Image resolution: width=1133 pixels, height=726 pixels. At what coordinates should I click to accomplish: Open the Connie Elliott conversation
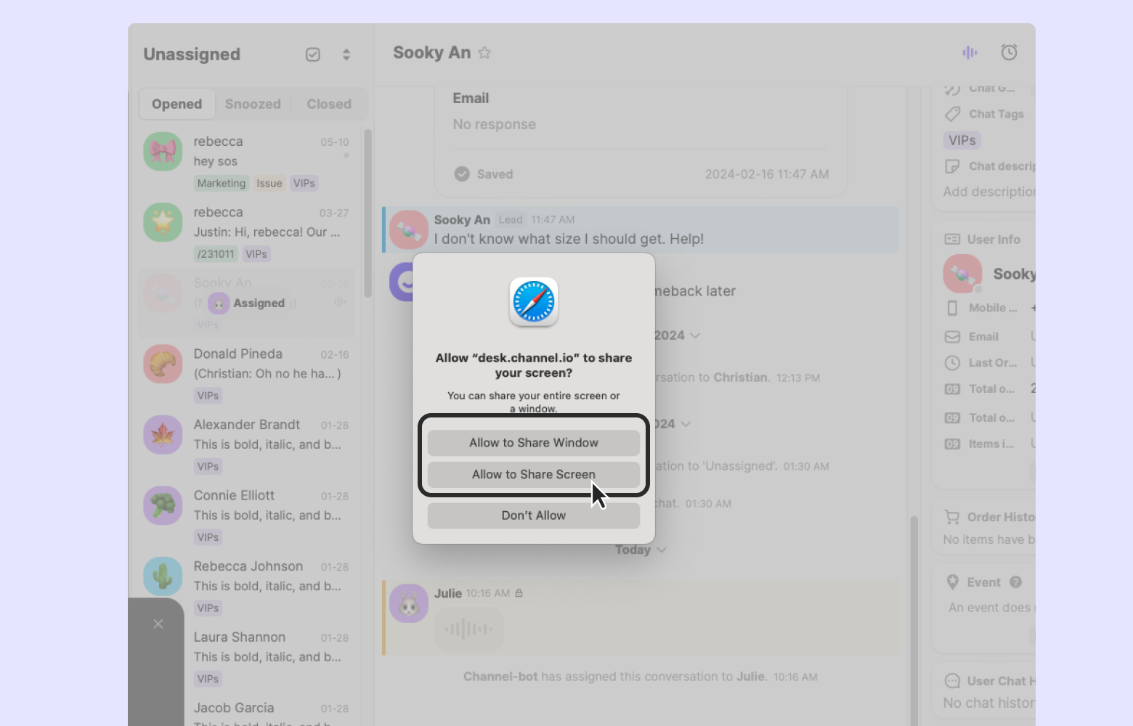pyautogui.click(x=247, y=515)
